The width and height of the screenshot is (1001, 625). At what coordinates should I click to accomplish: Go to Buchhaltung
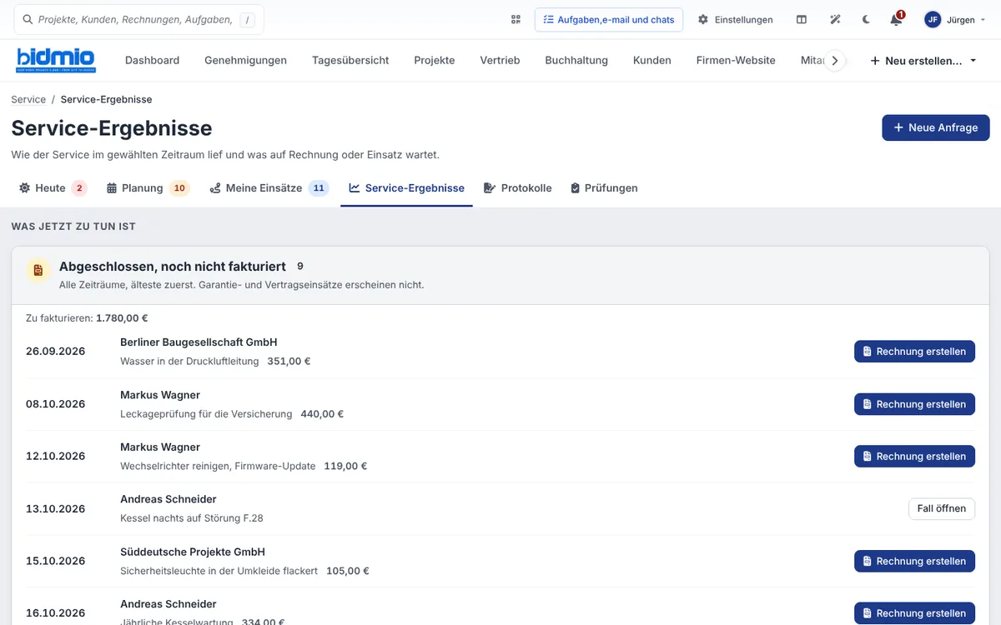576,60
